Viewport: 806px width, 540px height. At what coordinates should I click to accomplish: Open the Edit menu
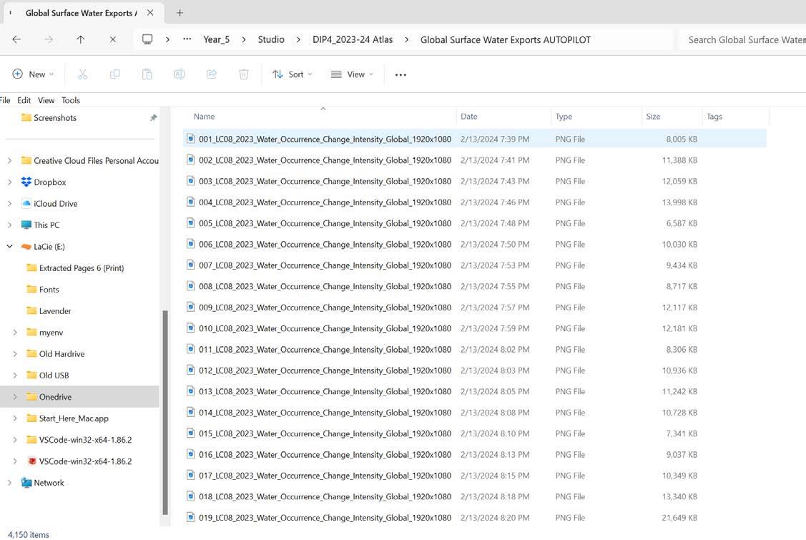(24, 100)
